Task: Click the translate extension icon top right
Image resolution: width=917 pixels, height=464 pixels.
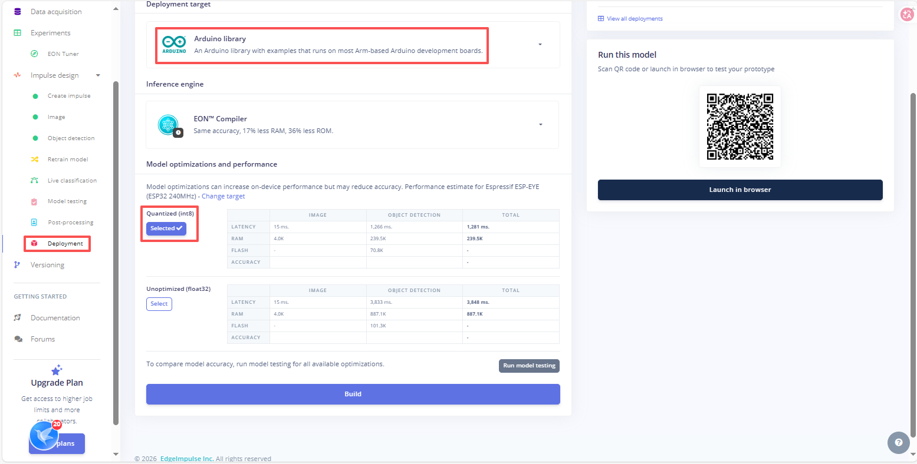Action: [x=907, y=15]
